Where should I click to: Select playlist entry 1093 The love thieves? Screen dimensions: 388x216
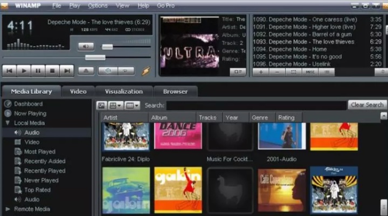pyautogui.click(x=317, y=42)
